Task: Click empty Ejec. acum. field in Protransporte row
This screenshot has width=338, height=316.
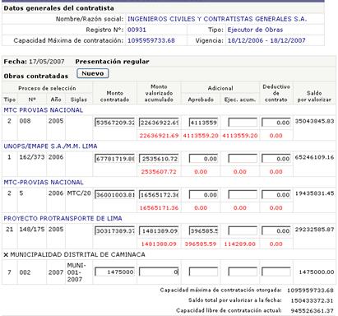Action: pos(243,230)
